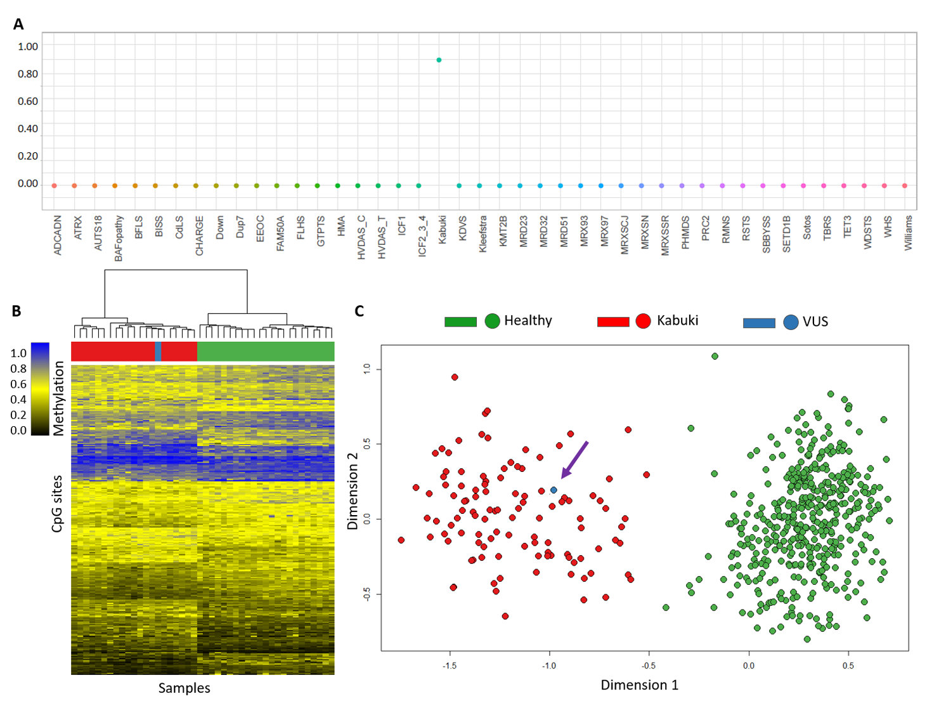Click the "Kabuki" x-axis label in panel A
946x720 pixels.
click(443, 229)
